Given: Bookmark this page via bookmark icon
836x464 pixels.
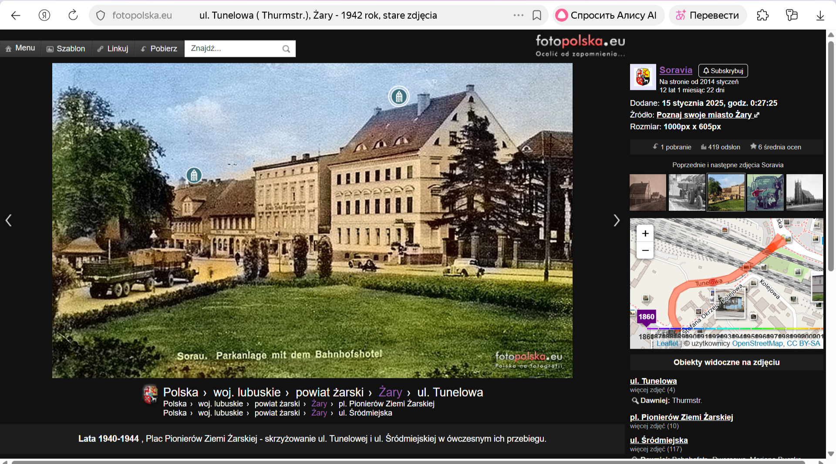Looking at the screenshot, I should (x=536, y=16).
